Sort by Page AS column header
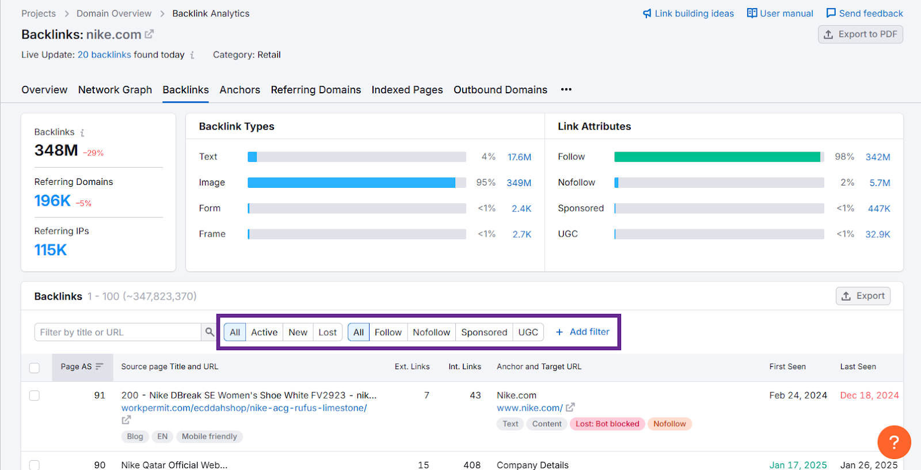 [x=82, y=367]
